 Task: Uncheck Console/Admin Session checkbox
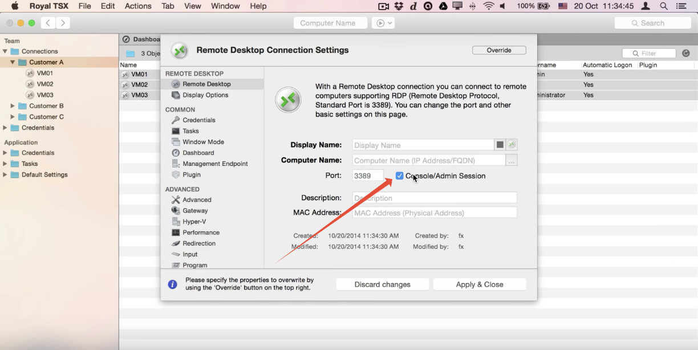pyautogui.click(x=399, y=176)
